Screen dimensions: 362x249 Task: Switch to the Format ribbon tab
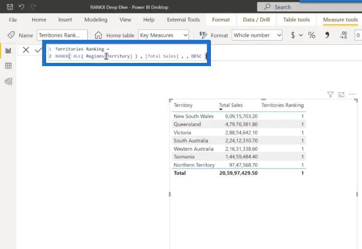(x=221, y=19)
